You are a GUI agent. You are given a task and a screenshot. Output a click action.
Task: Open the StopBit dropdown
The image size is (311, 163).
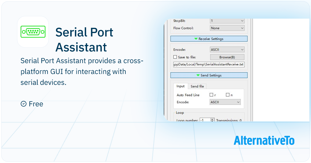point(227,21)
